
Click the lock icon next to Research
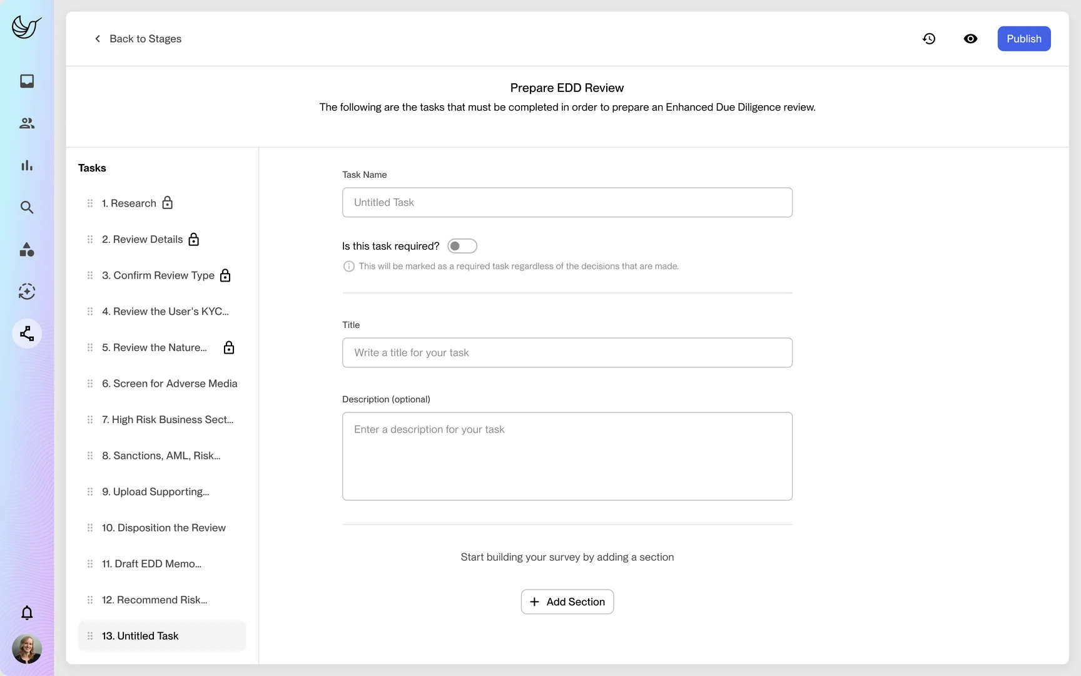point(167,203)
